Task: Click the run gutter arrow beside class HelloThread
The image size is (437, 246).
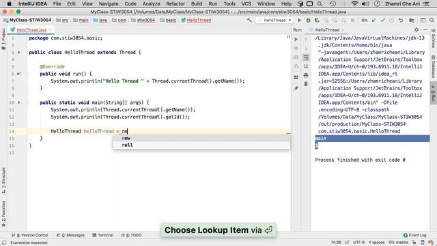Action: coord(19,52)
